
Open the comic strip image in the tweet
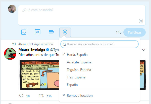(x=39, y=75)
